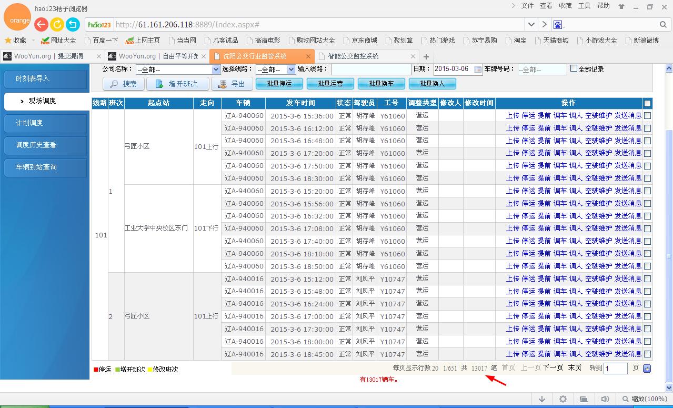The image size is (673, 408).
Task: Toggle the select-all checkbox in table header
Action: tap(647, 103)
